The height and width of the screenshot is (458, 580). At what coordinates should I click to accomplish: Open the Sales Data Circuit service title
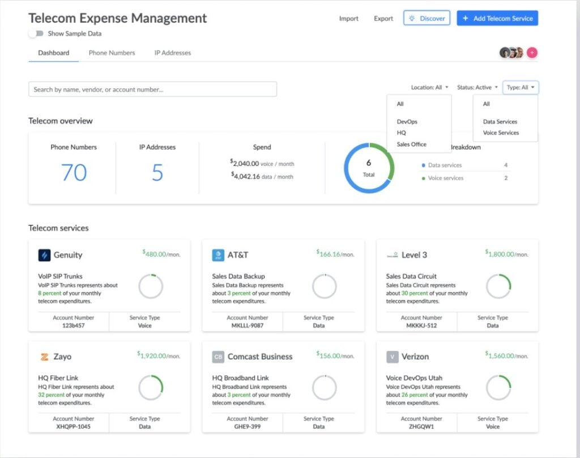click(x=411, y=276)
